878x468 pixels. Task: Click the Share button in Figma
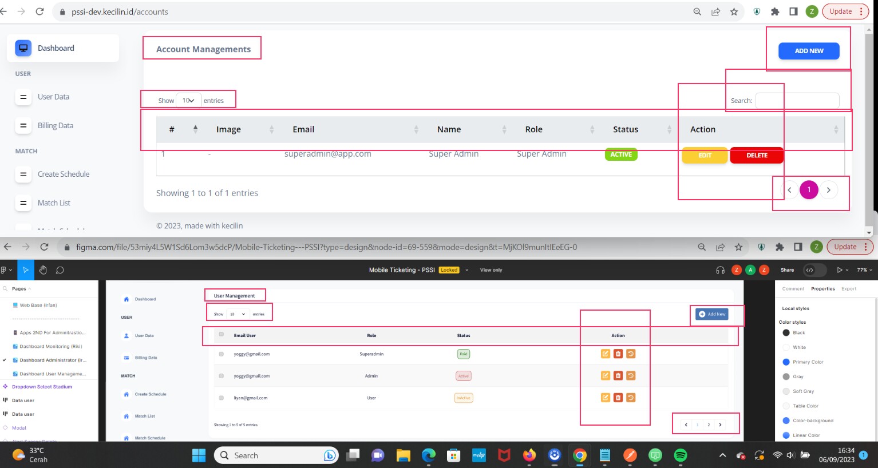click(x=787, y=270)
